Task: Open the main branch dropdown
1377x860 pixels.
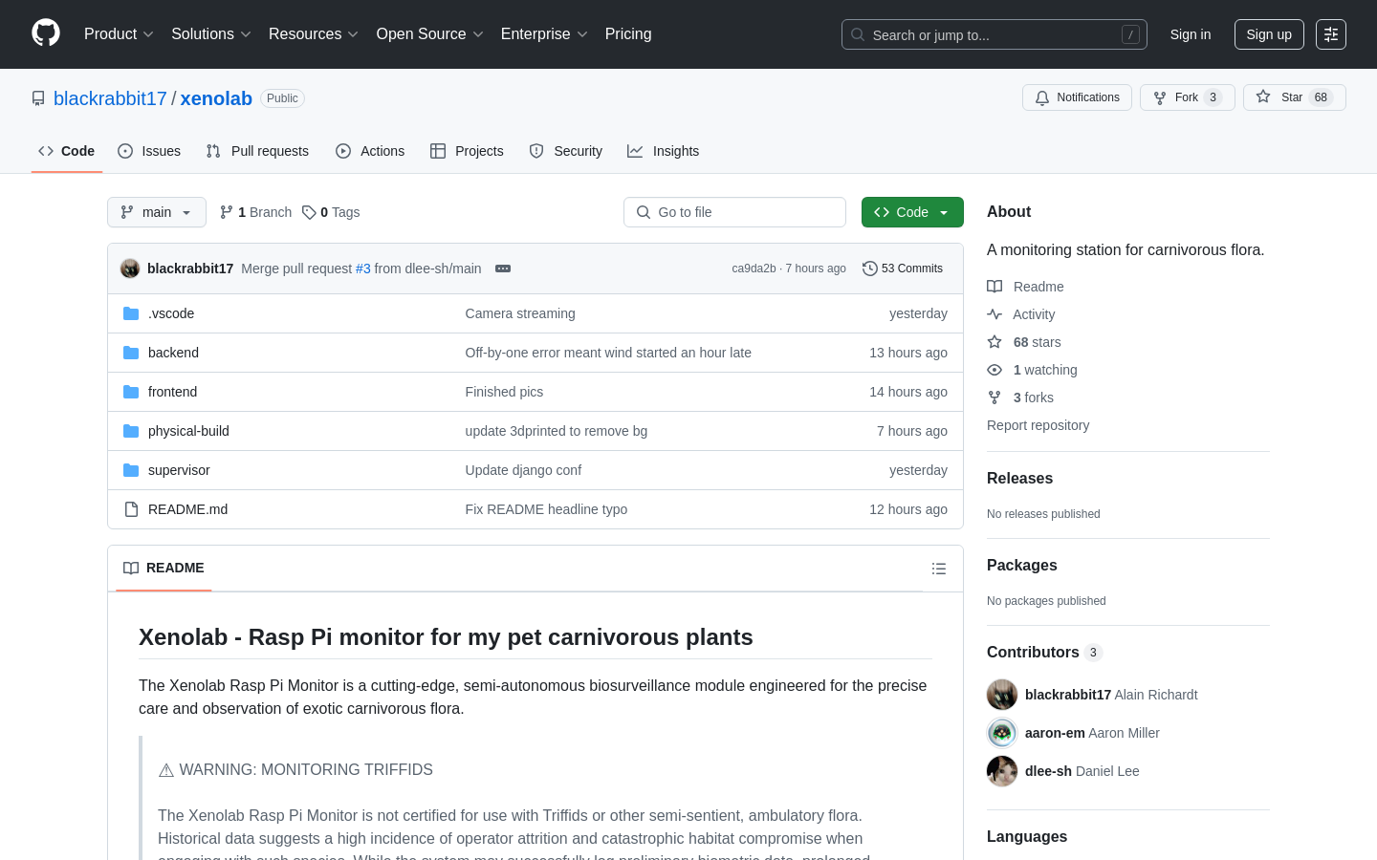Action: coord(157,212)
